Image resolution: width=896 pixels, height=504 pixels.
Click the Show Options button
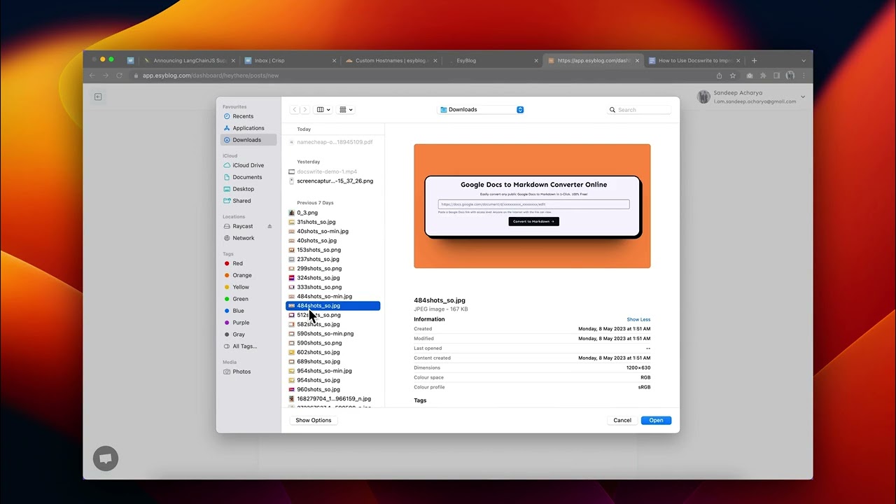(314, 421)
